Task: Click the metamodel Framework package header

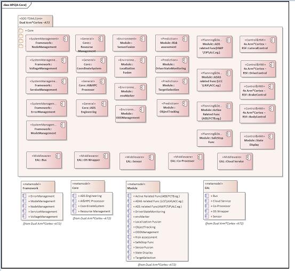Action: click(38, 186)
